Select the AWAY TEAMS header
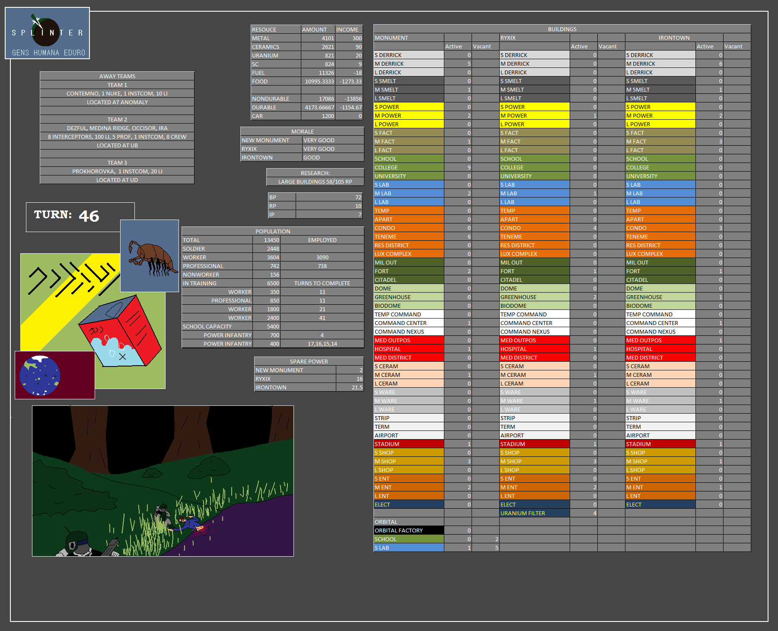Screen dimensions: 778x631 point(117,76)
